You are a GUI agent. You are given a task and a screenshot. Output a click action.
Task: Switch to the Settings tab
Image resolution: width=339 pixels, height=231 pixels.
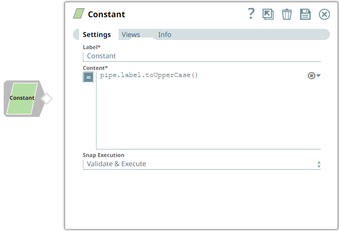(97, 34)
